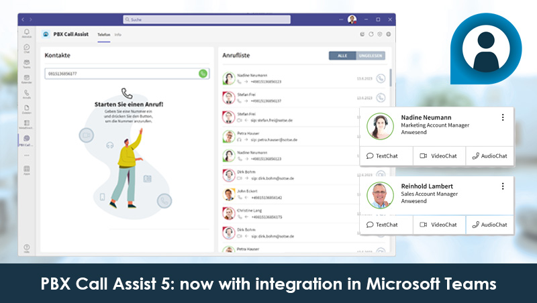The height and width of the screenshot is (303, 537).
Task: Filter call list with UNGELESEN toggle
Action: tap(371, 56)
